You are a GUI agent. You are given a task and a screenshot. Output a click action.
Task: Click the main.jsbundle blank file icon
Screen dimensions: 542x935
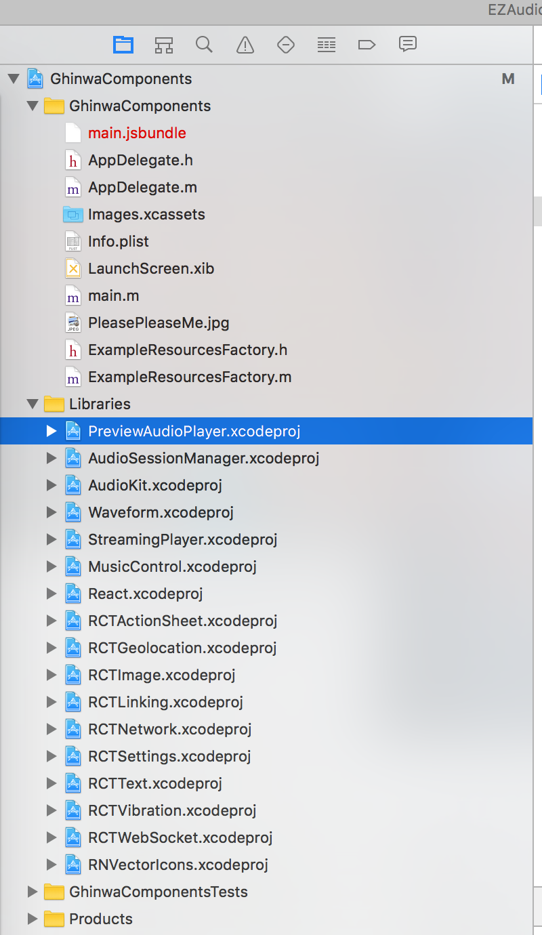72,133
